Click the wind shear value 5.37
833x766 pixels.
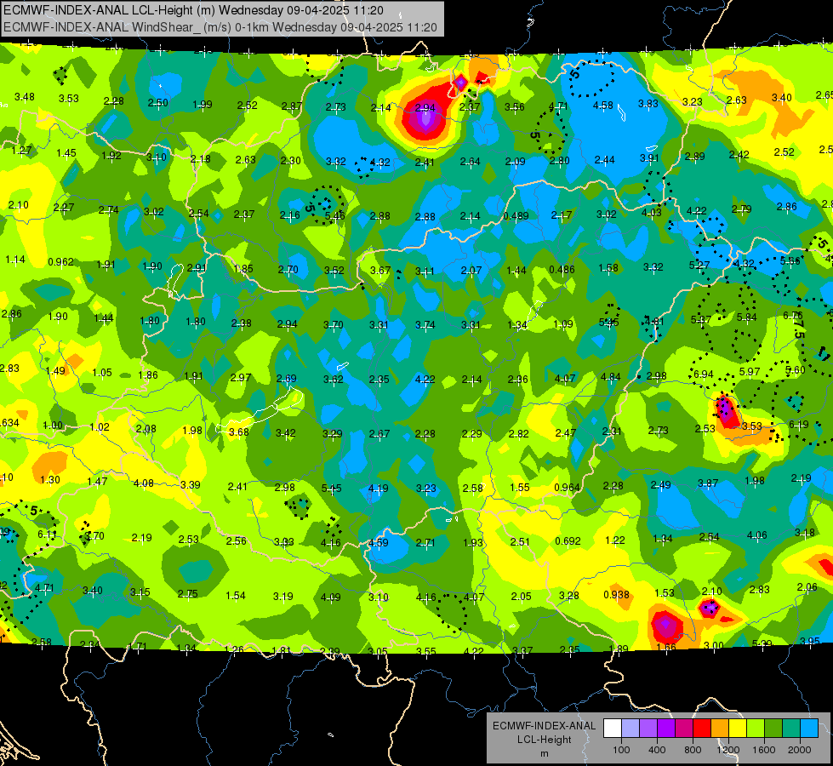point(701,319)
